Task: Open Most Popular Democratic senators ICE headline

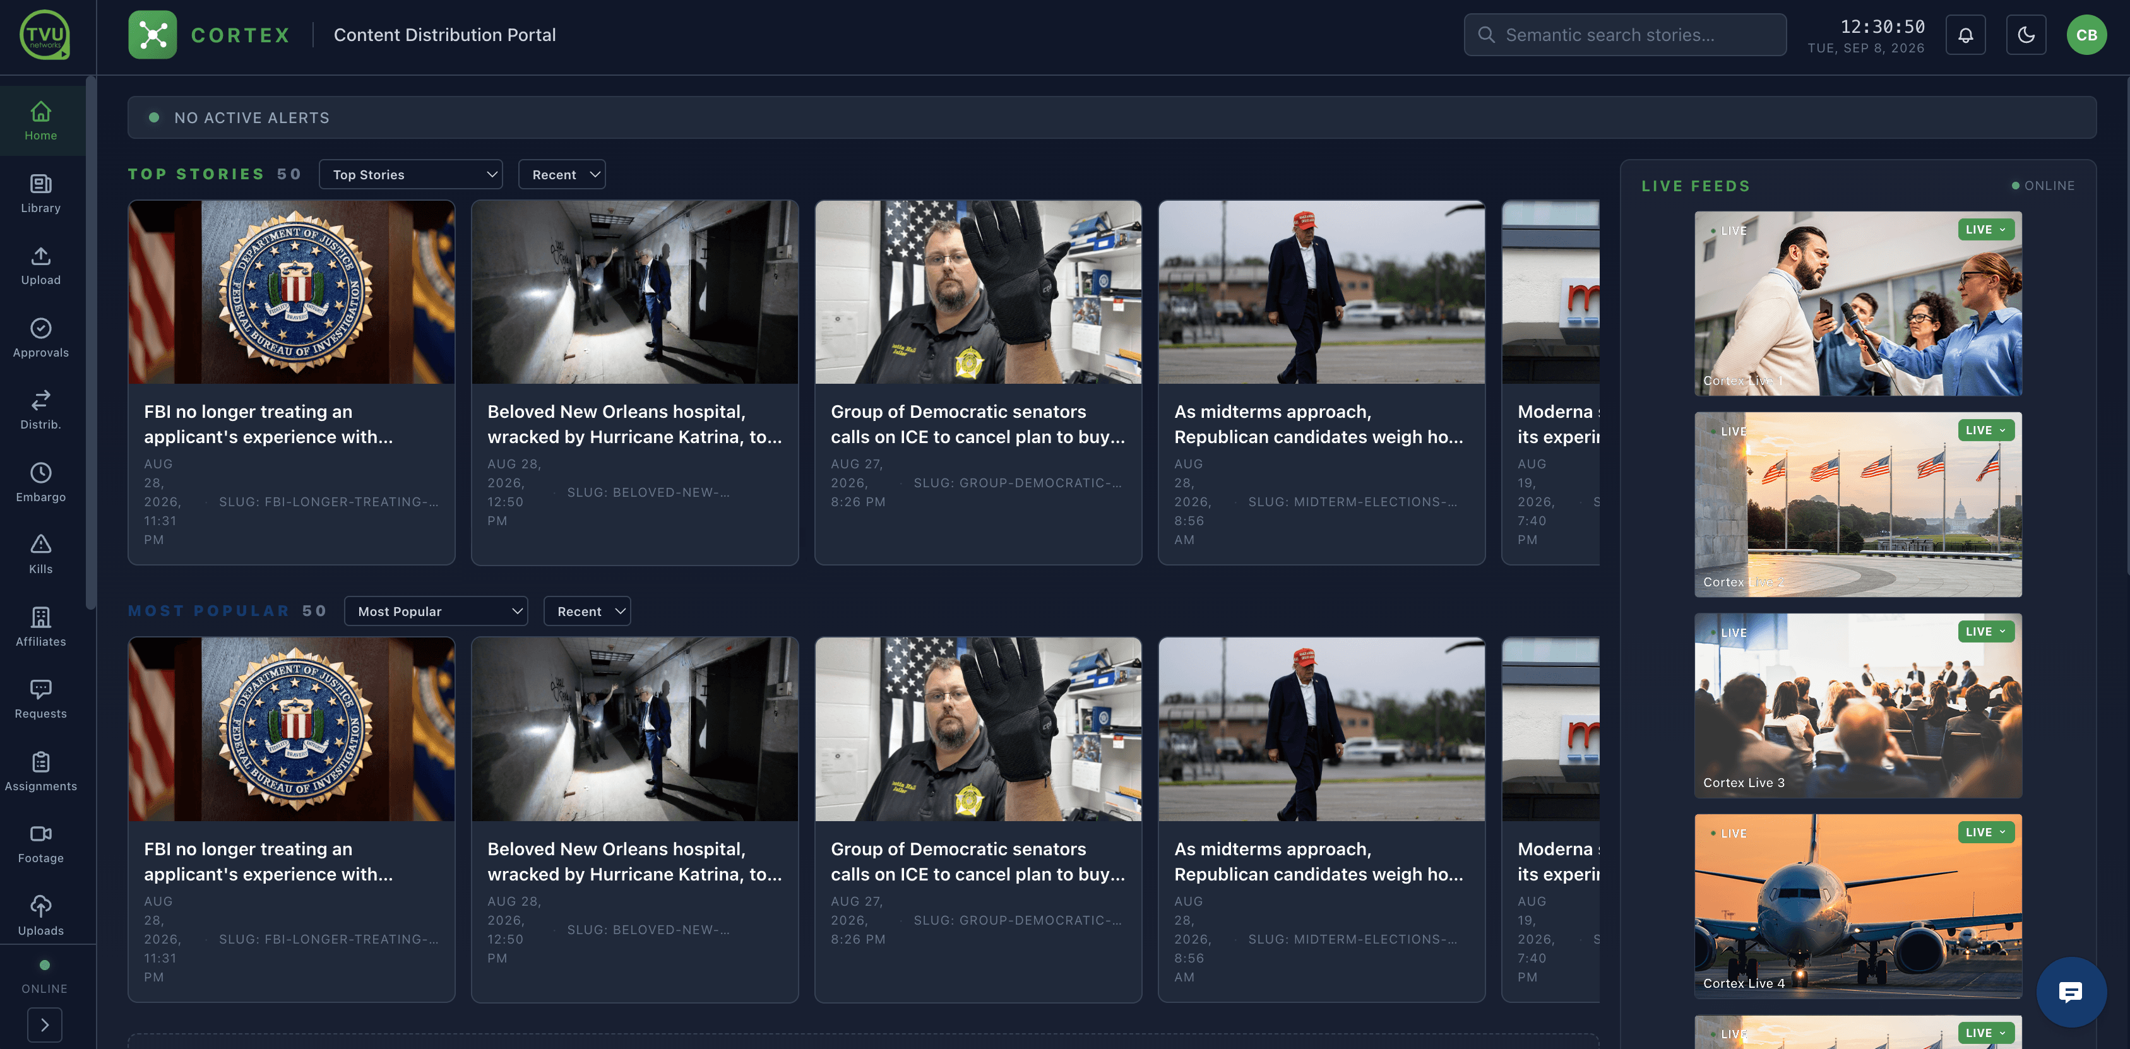Action: coord(977,862)
